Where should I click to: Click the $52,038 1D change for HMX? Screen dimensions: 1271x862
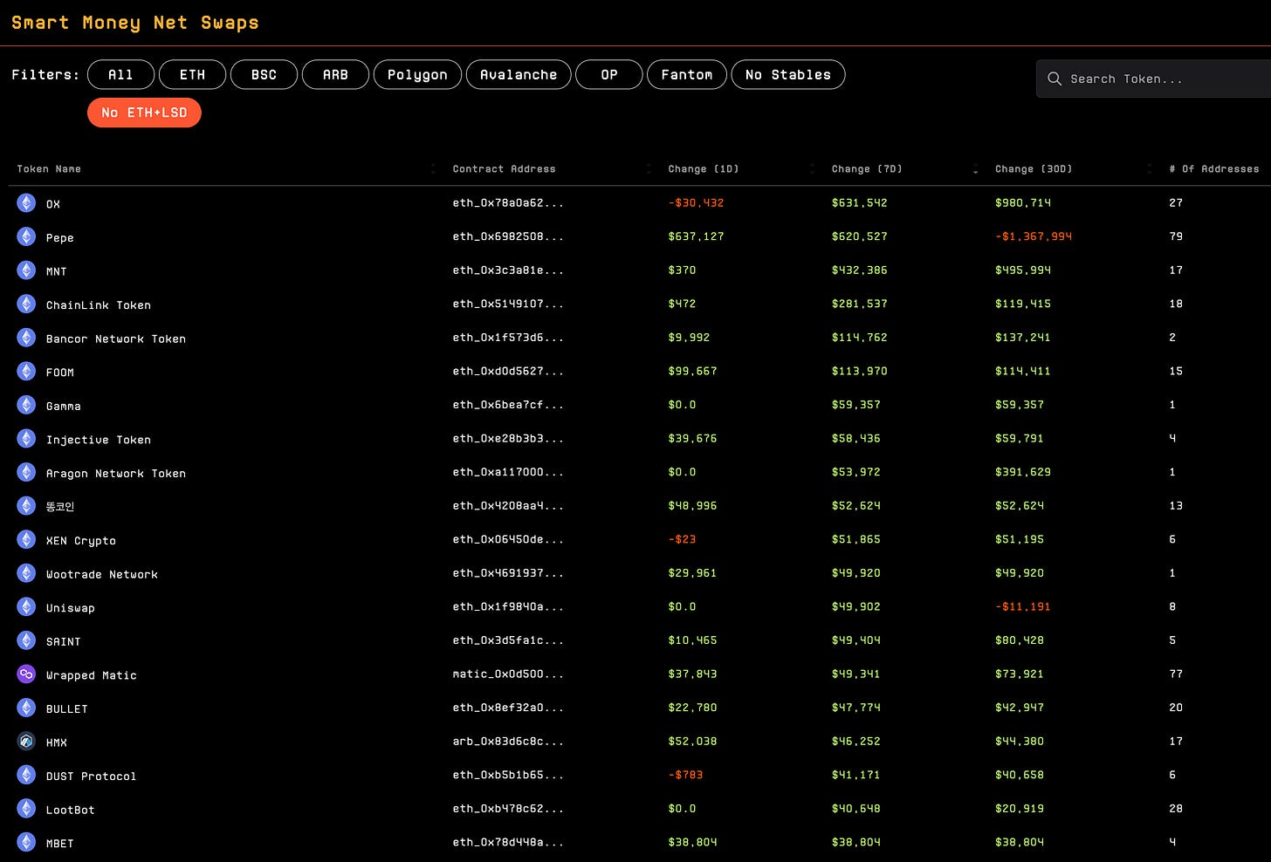coord(692,742)
